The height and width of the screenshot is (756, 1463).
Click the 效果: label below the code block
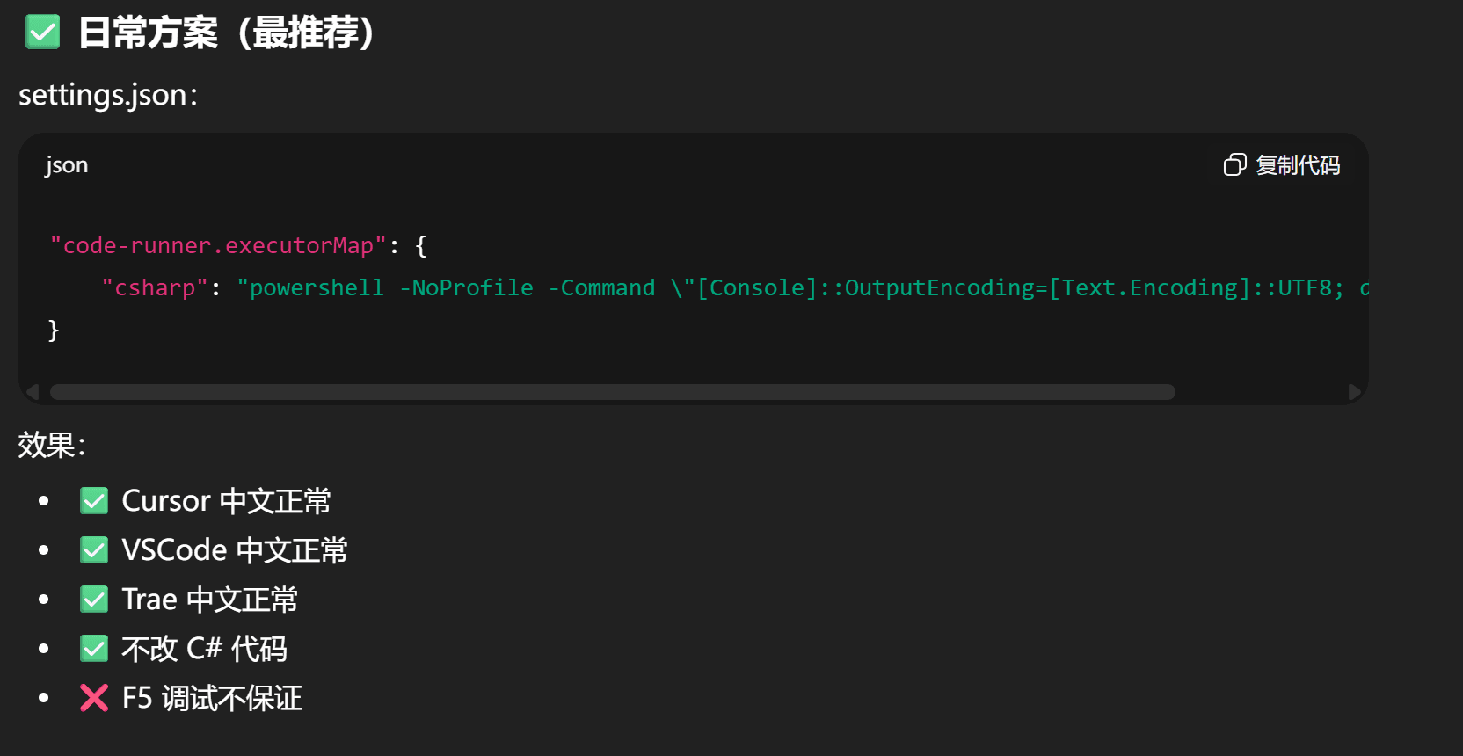click(52, 445)
